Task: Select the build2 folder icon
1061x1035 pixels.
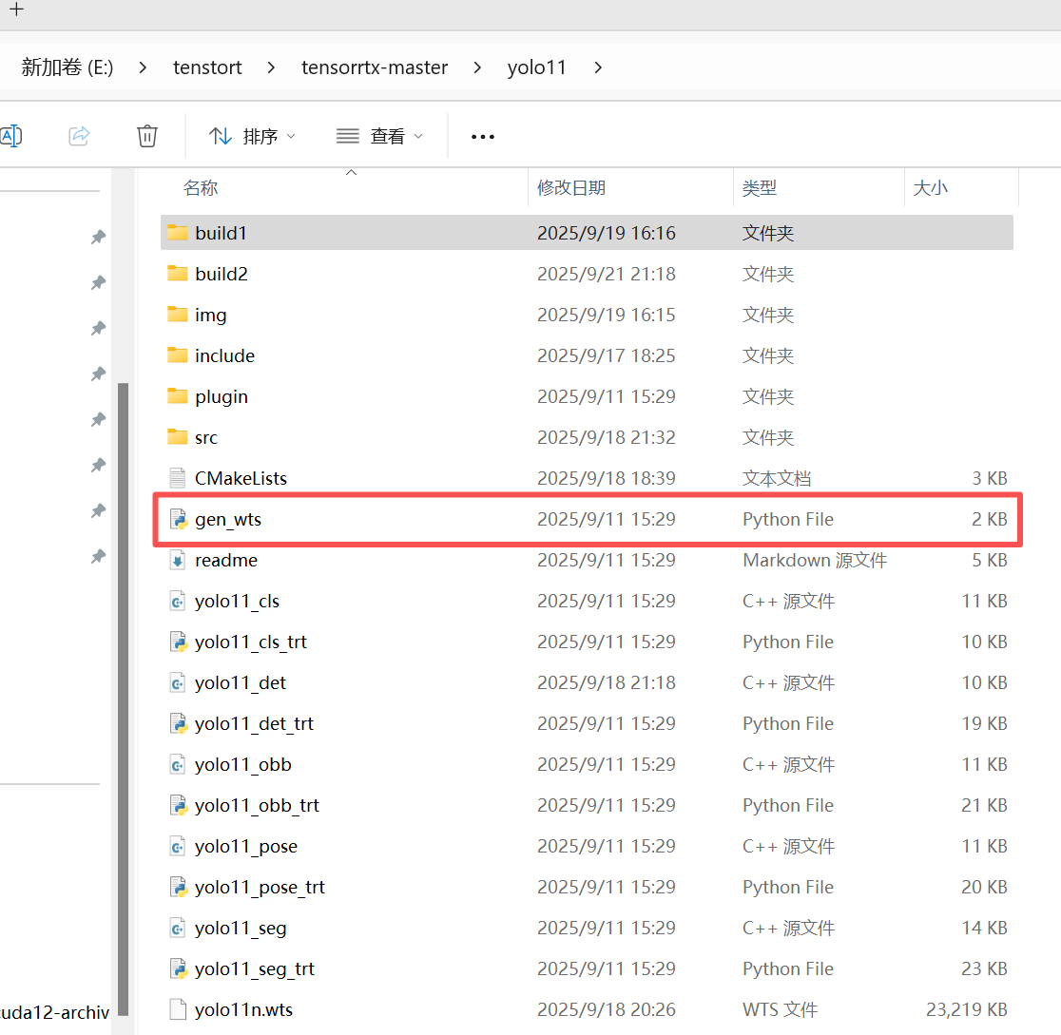Action: [177, 274]
